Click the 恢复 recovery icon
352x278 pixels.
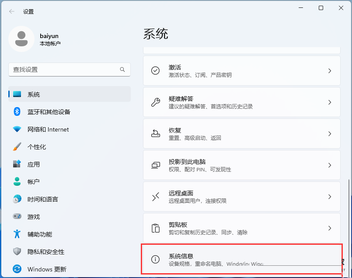click(x=155, y=134)
